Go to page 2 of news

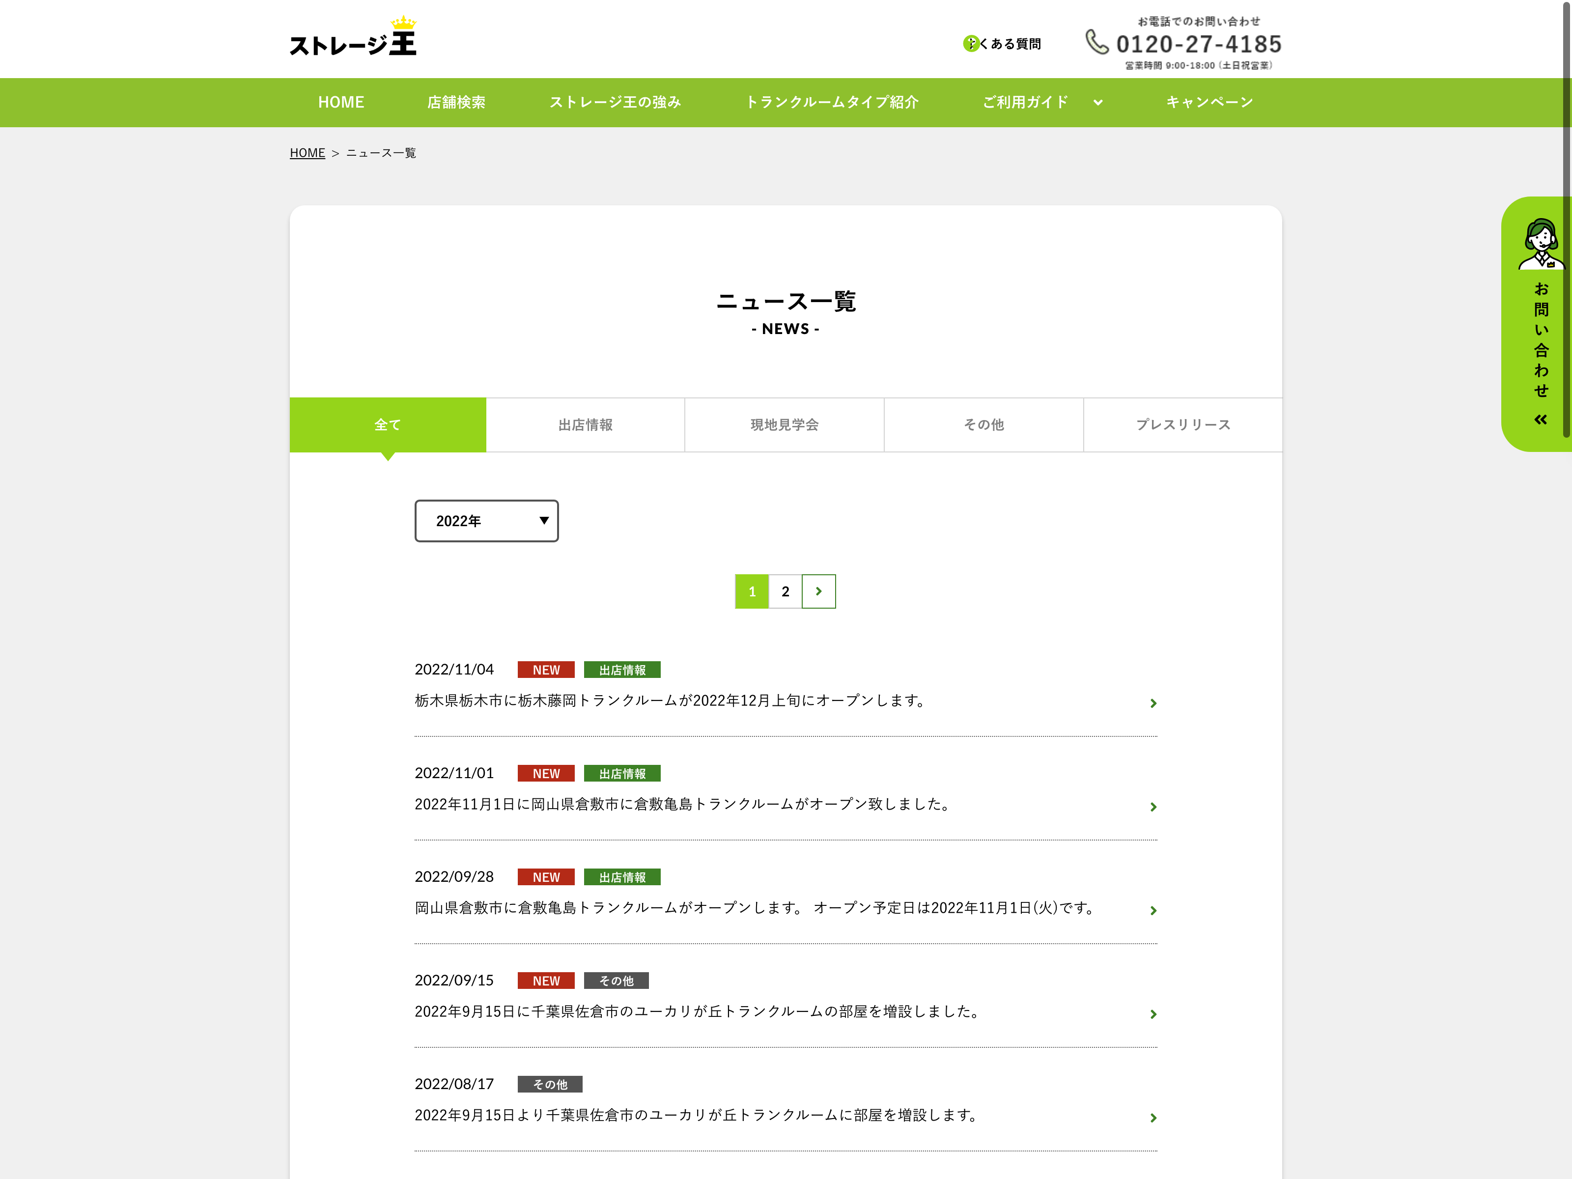[786, 591]
